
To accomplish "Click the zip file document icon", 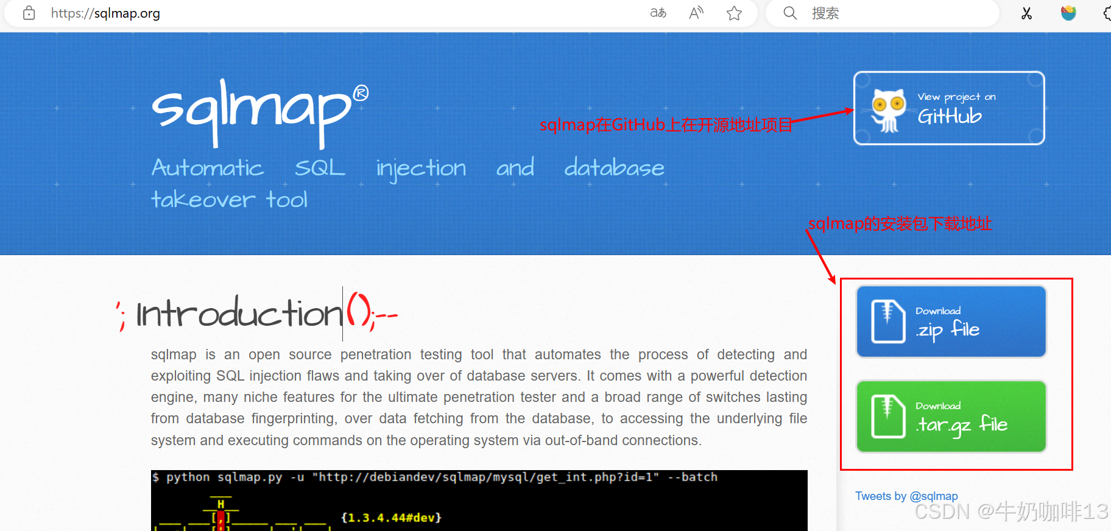I will tap(888, 321).
